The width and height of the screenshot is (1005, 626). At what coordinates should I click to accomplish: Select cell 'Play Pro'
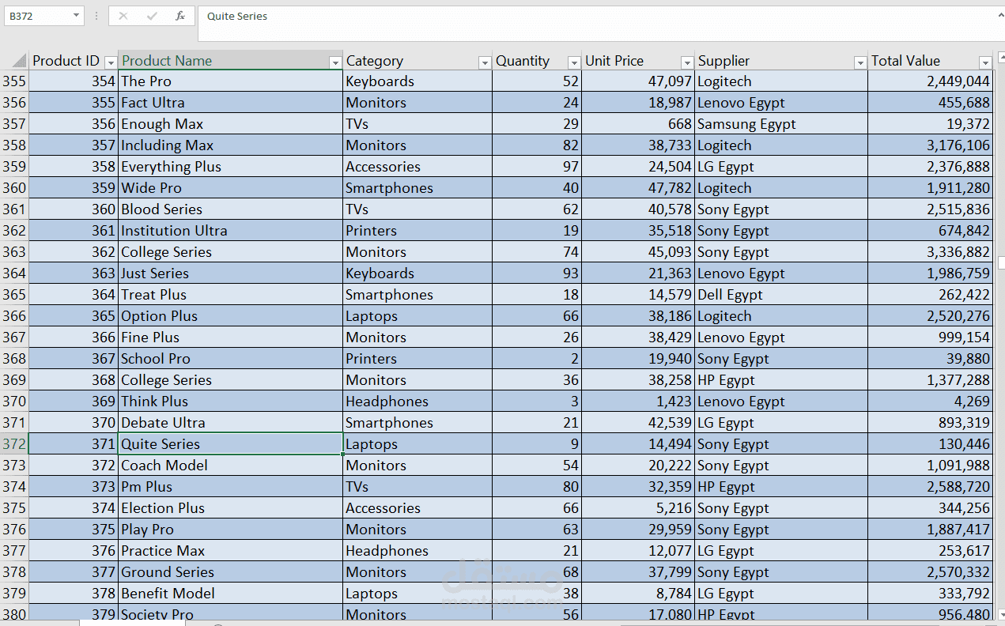(x=230, y=530)
